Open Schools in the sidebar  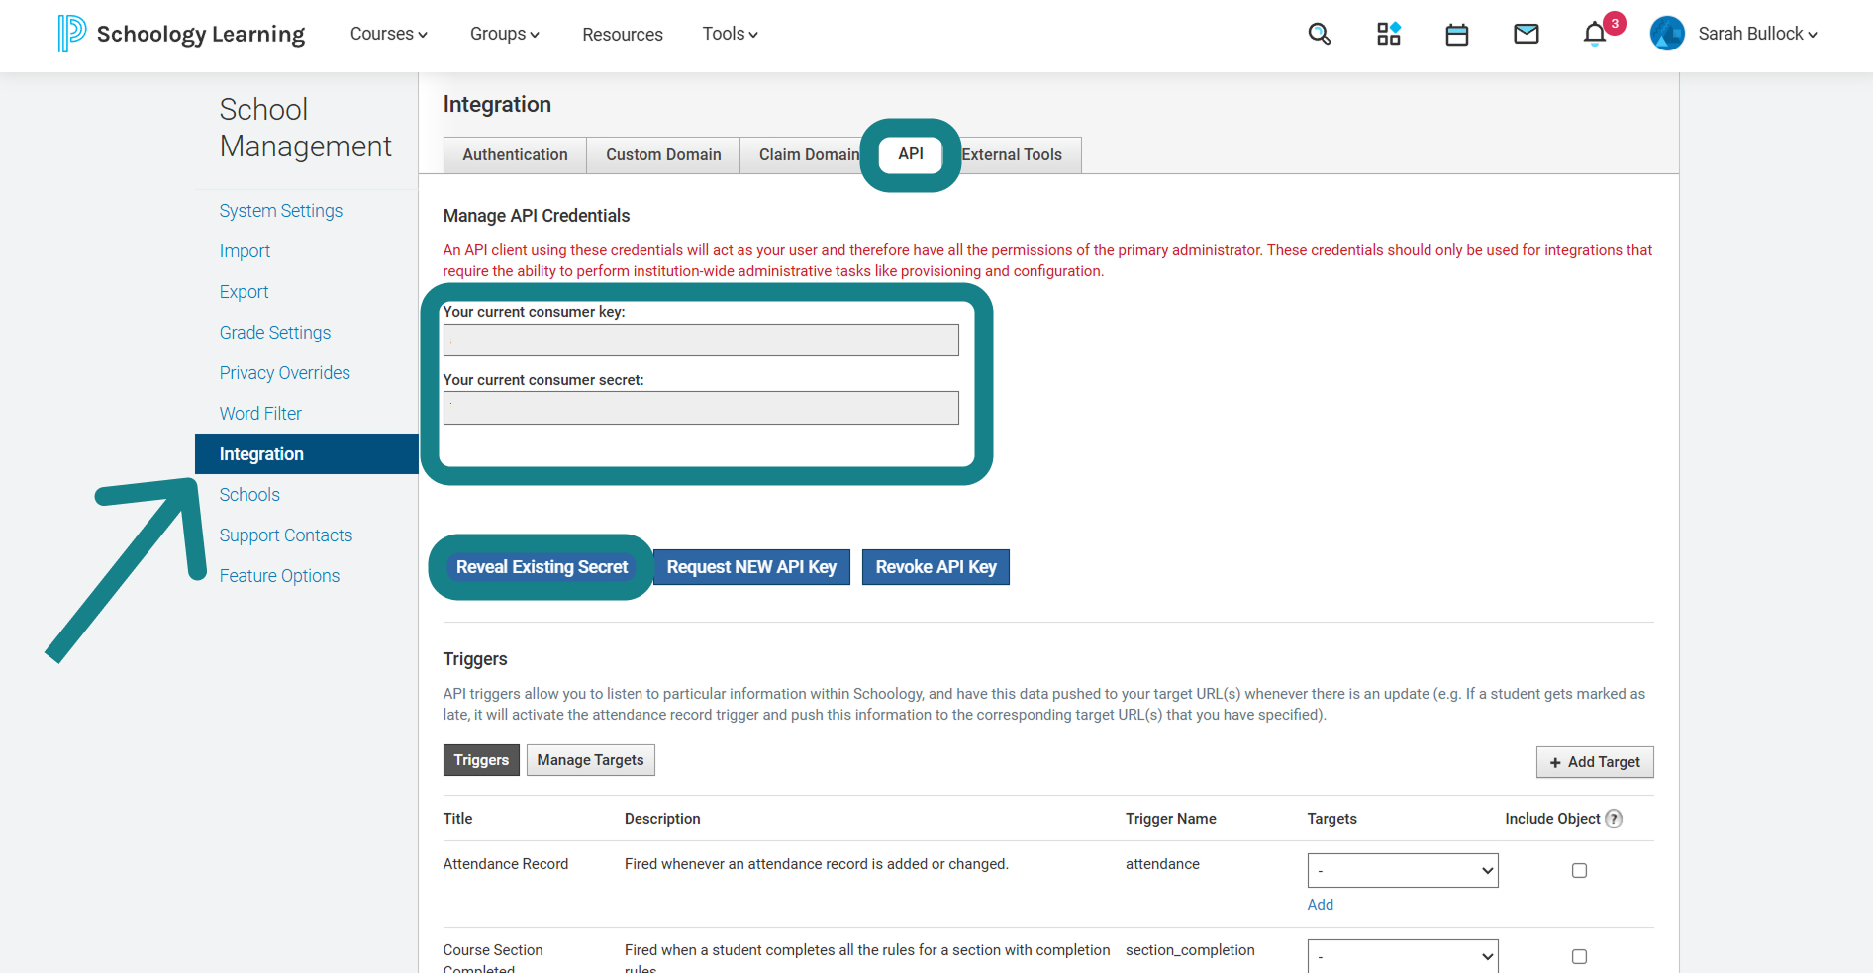pyautogui.click(x=249, y=495)
